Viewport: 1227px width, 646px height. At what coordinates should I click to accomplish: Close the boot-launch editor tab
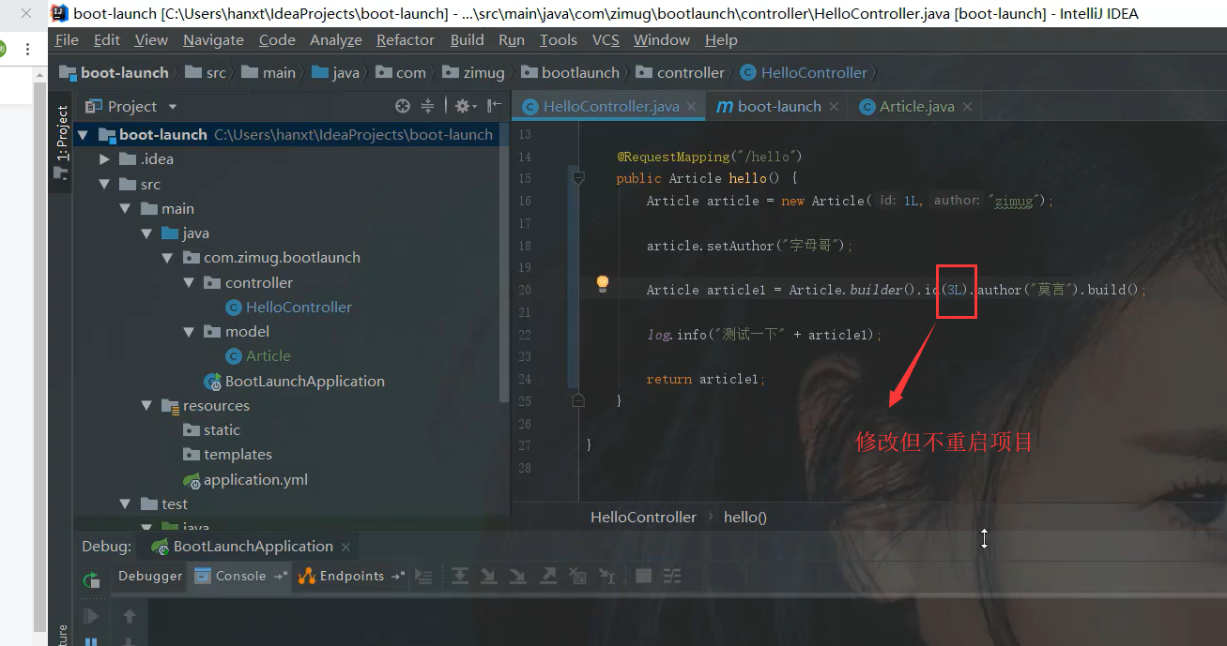pos(834,107)
